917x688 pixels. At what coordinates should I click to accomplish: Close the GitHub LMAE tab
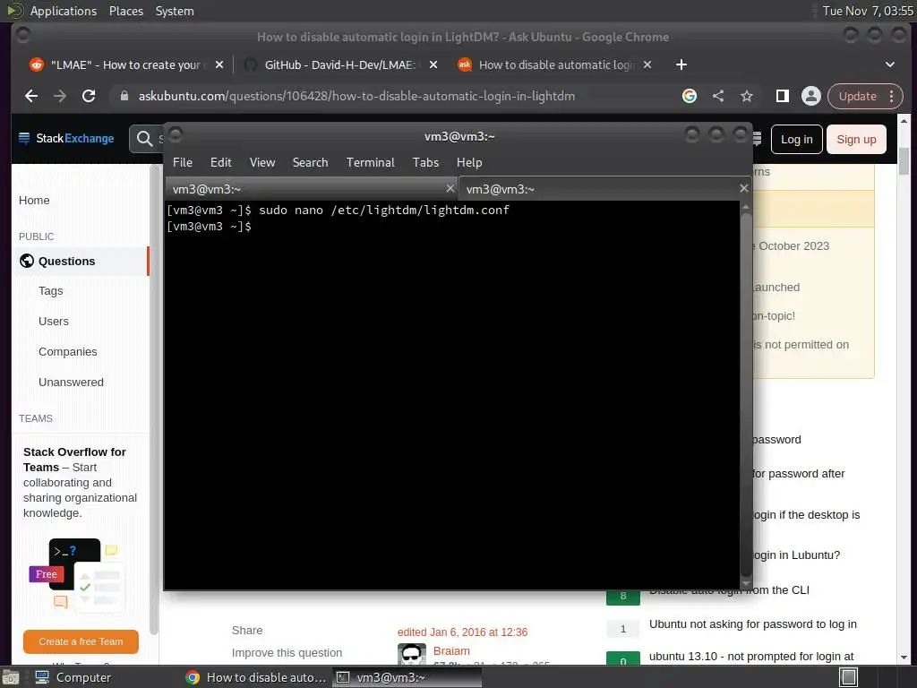(x=433, y=64)
